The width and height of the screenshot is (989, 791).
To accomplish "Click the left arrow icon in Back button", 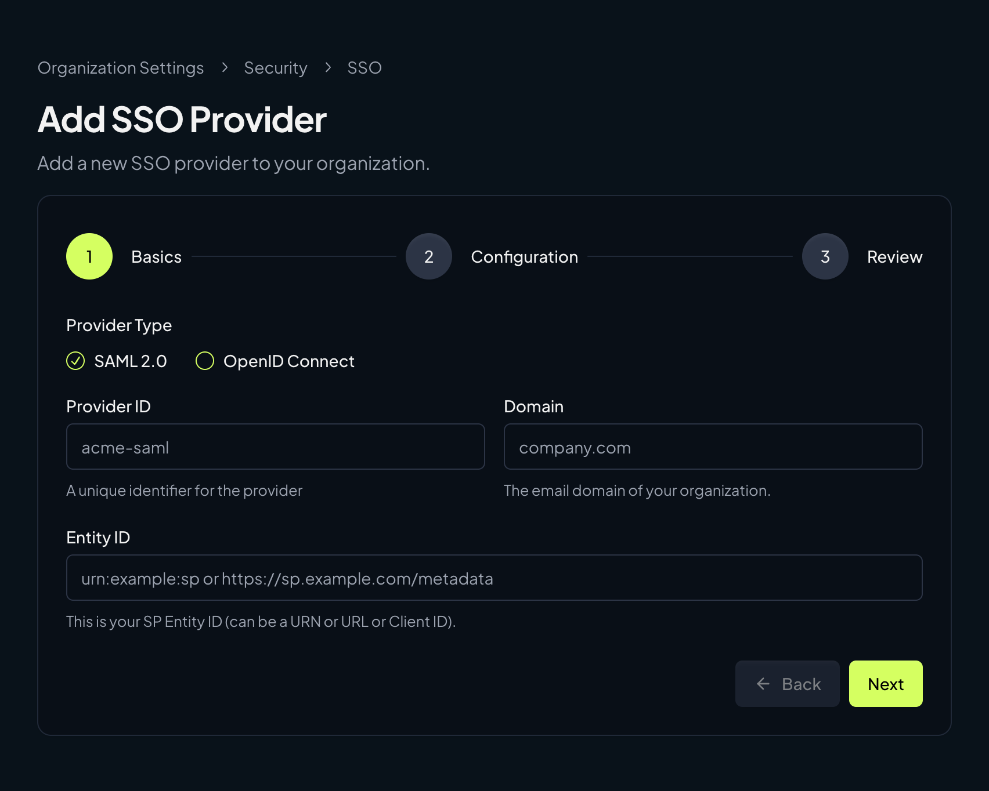I will pos(763,684).
